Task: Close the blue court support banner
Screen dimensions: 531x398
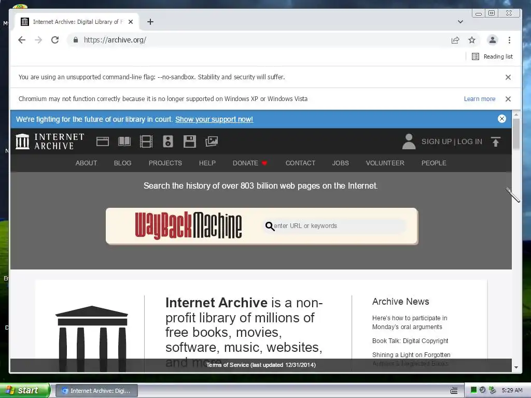Action: [x=502, y=119]
